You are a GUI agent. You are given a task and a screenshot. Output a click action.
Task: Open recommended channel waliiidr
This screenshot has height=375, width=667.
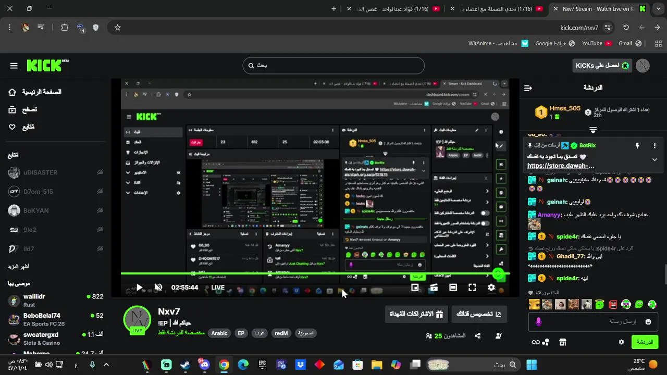(x=55, y=301)
